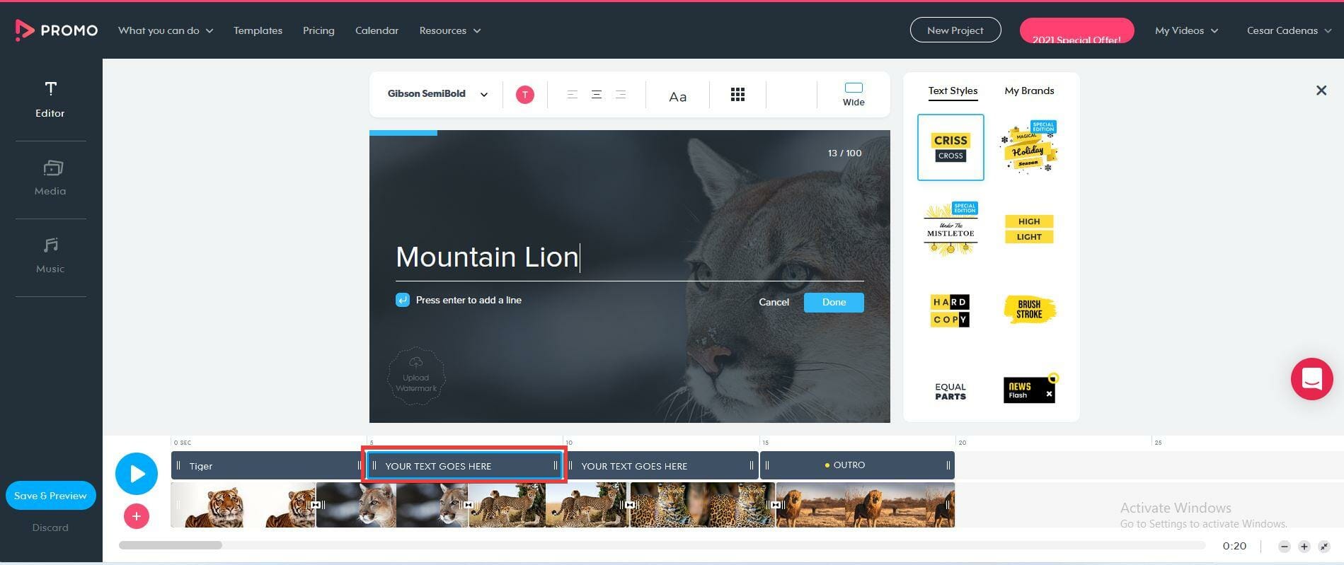Close the text editing panel
Screen dimensions: 1344x565
click(x=1321, y=91)
